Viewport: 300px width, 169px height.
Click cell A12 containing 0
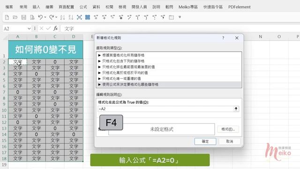pos(18,122)
